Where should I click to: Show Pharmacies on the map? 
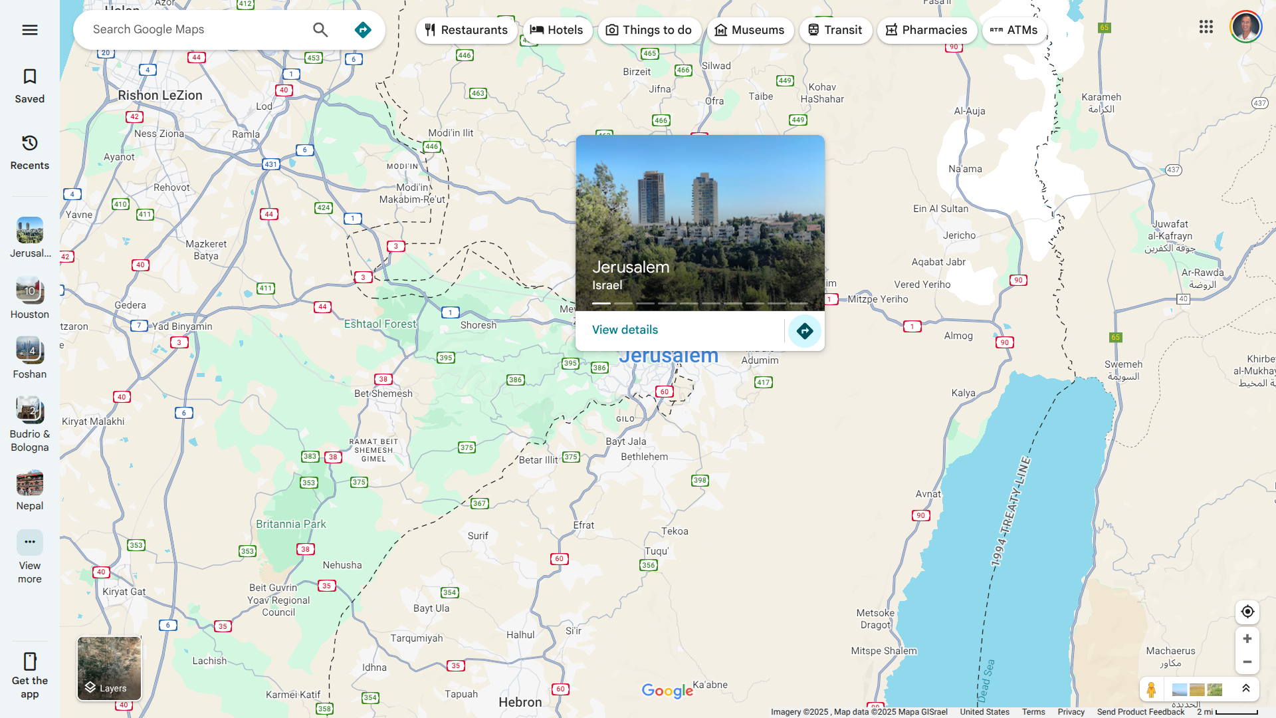pyautogui.click(x=926, y=31)
